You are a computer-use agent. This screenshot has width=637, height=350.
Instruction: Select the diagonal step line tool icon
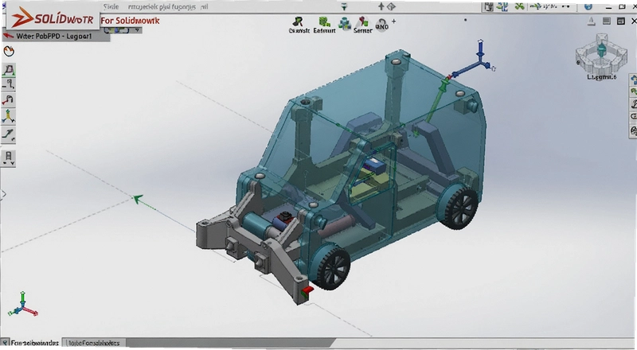[x=8, y=134]
